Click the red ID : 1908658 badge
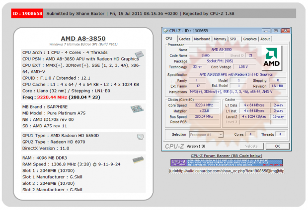 click(27, 13)
